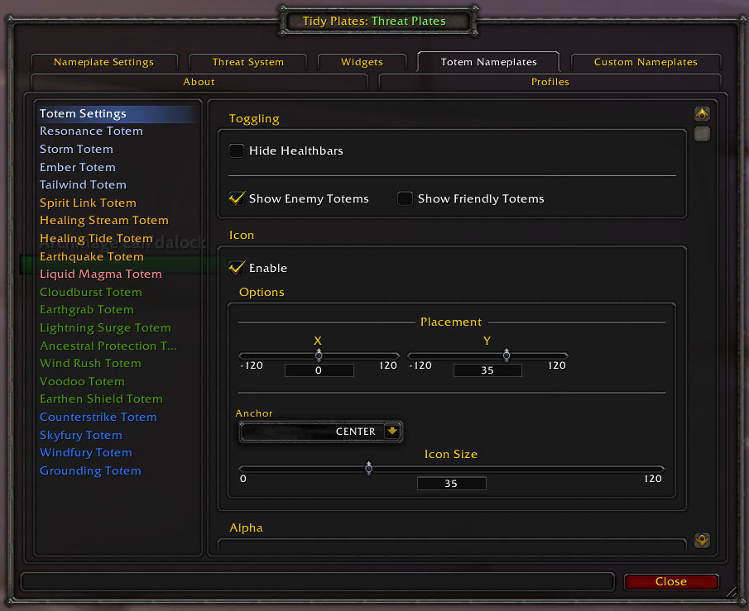Enable Show Friendly Totems checkbox

pos(405,198)
